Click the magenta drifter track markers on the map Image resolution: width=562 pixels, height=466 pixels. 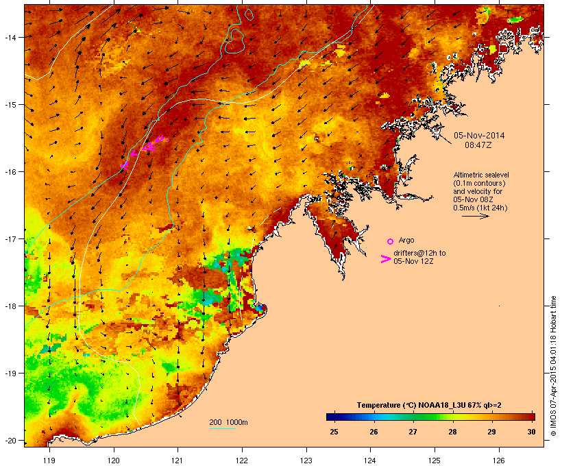tap(145, 151)
